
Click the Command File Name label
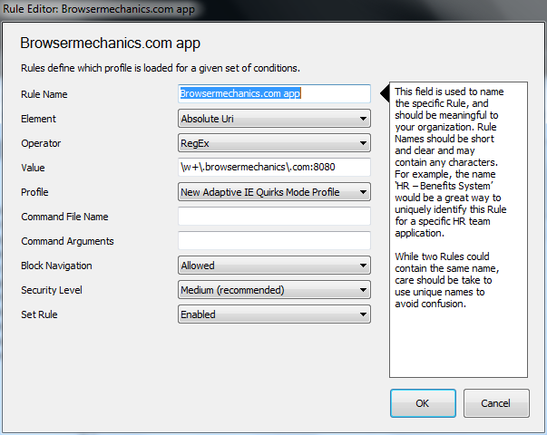[x=65, y=217]
